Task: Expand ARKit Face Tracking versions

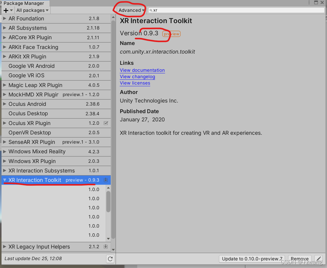Action: coord(4,47)
